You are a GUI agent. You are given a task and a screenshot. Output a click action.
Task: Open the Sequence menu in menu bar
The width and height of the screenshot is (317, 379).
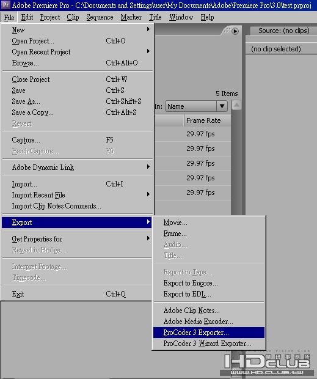(100, 17)
